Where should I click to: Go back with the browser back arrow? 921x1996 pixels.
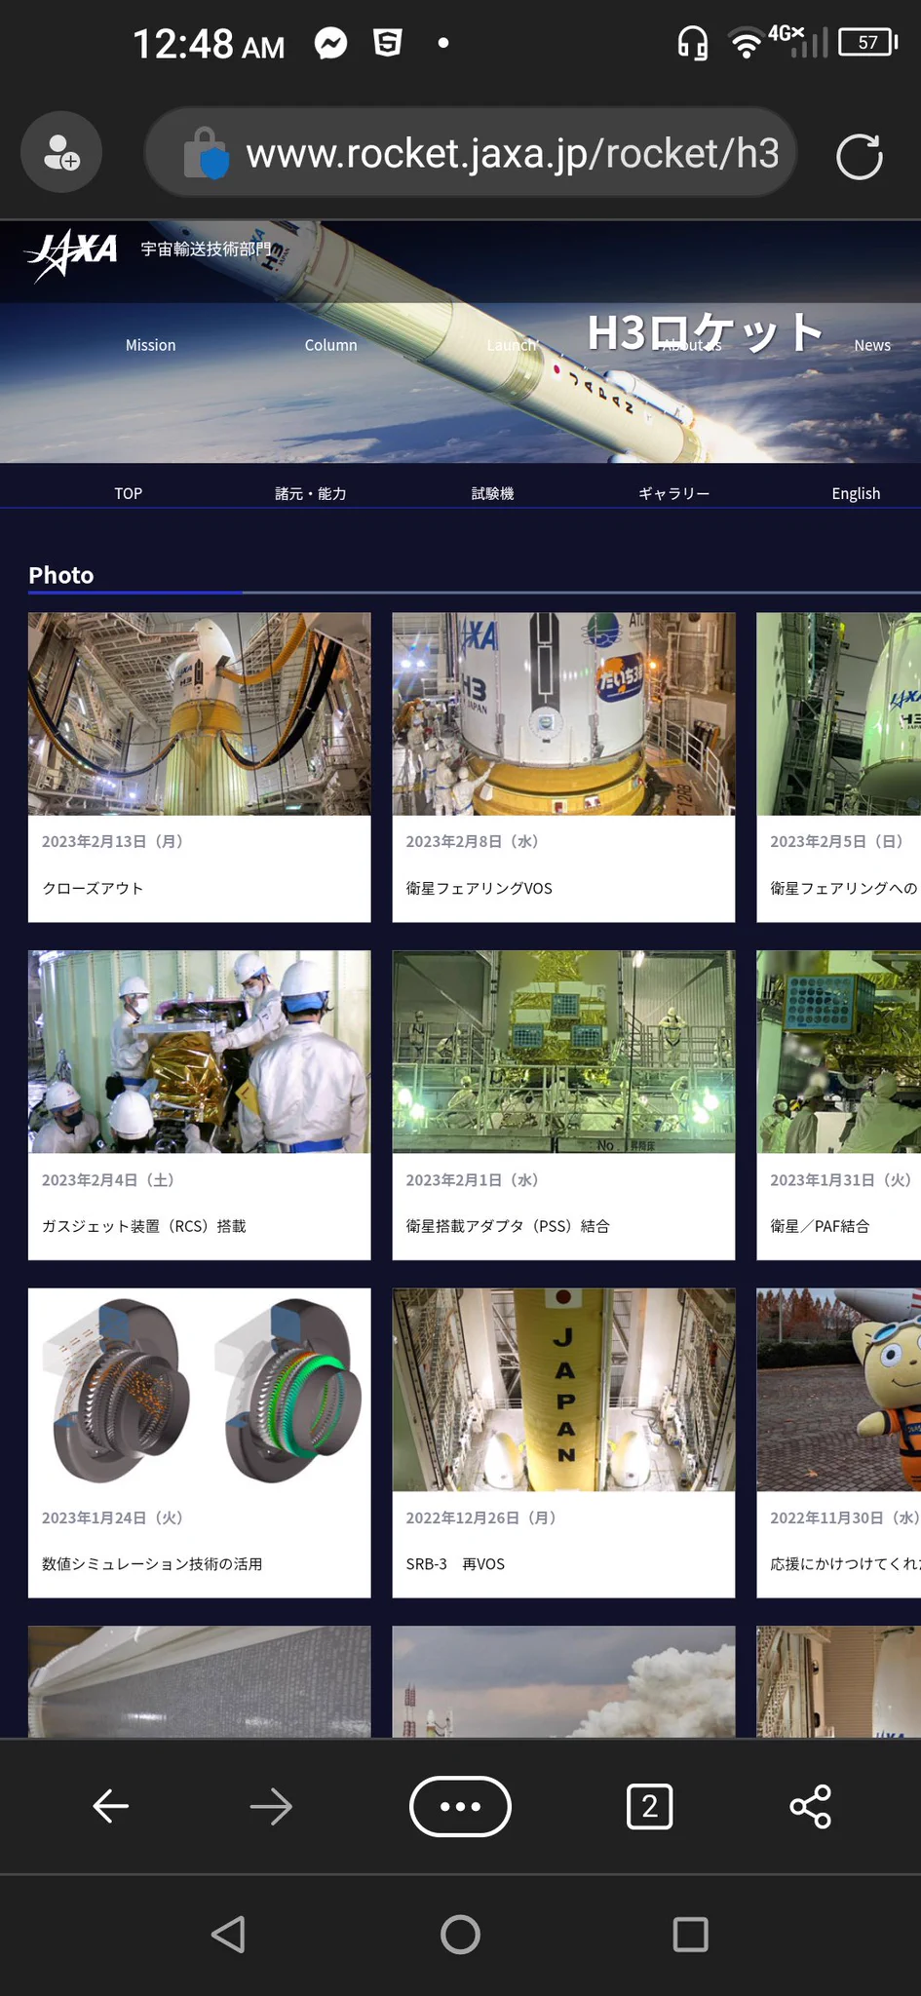point(111,1806)
